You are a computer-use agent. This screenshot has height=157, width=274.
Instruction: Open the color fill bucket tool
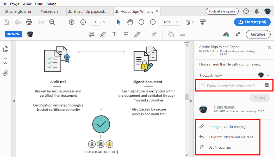171,34
